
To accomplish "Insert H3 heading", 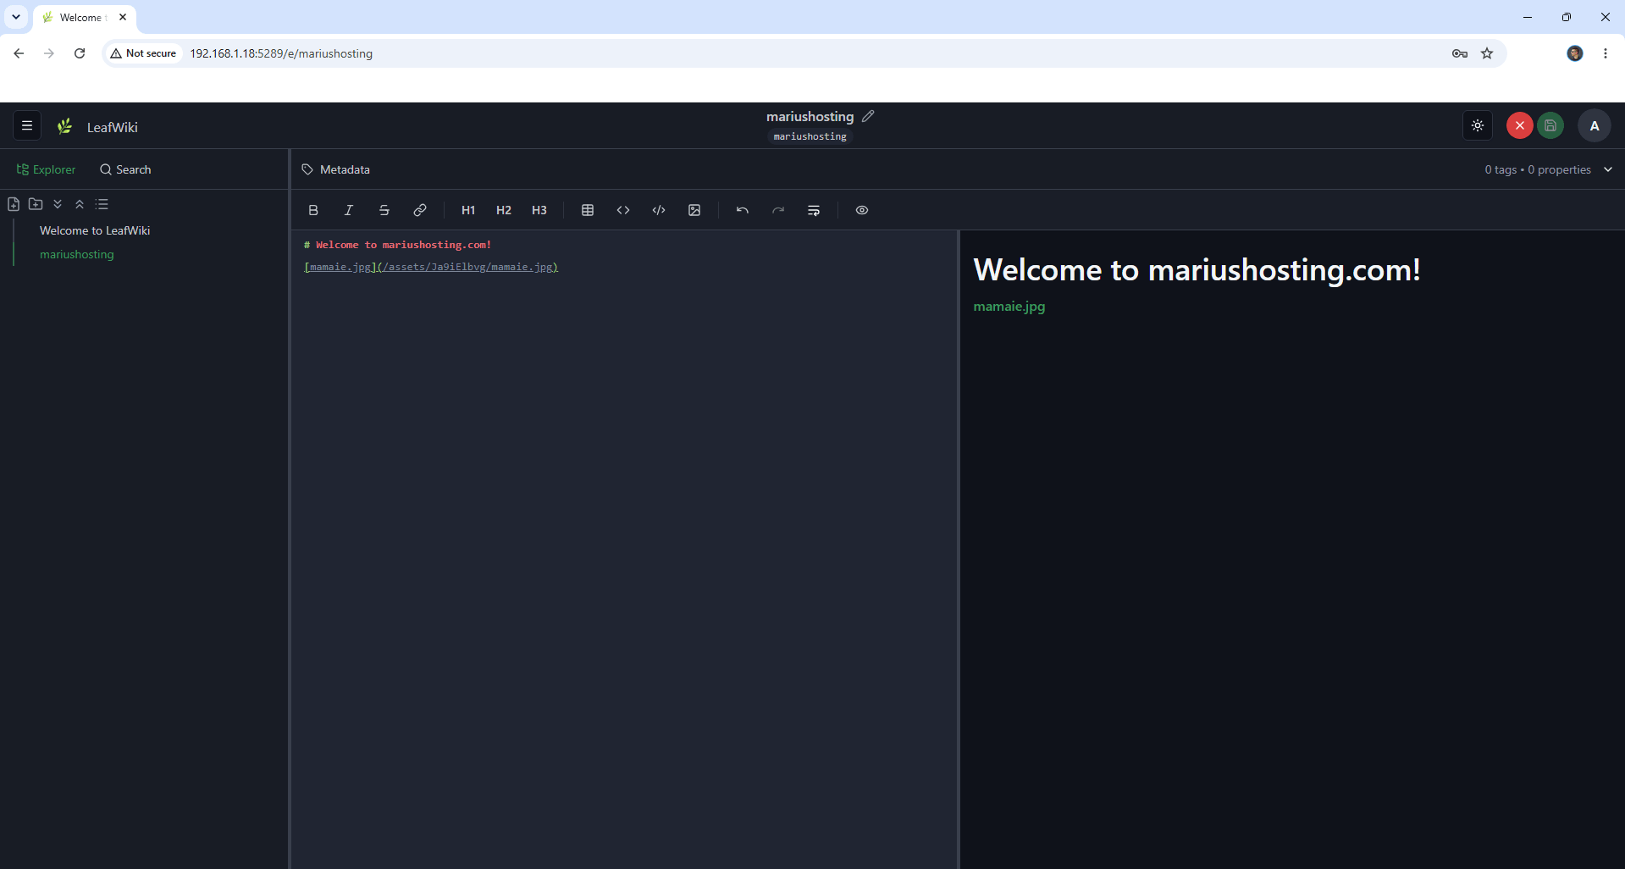I will [539, 210].
